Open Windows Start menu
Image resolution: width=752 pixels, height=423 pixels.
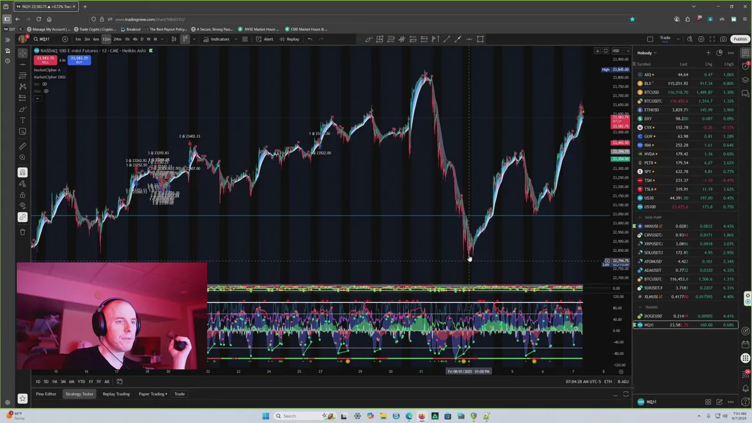[266, 416]
